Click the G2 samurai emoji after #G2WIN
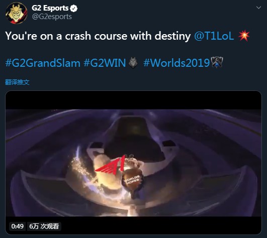This screenshot has height=238, width=267. point(133,63)
